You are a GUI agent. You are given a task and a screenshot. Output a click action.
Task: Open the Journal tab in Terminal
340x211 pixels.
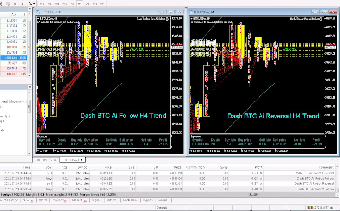[163, 200]
